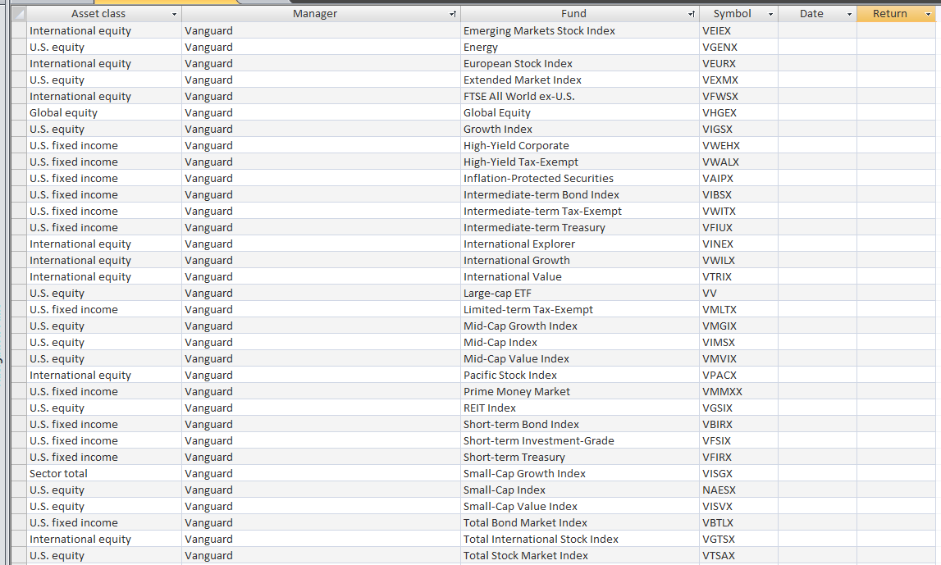Click the 'VTSAX' symbol cell
Screen dimensions: 941x565
point(738,555)
